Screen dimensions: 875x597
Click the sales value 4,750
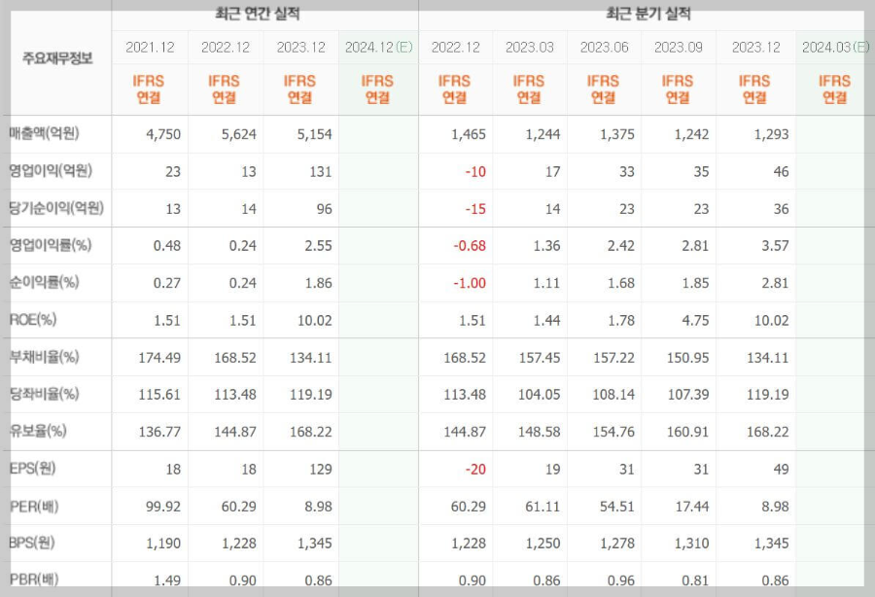point(163,134)
